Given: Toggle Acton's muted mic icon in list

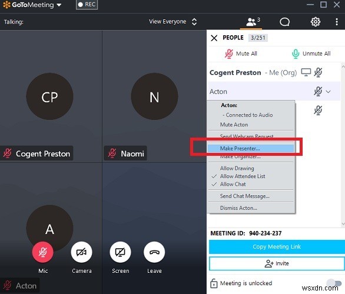Looking at the screenshot, I should coord(318,91).
